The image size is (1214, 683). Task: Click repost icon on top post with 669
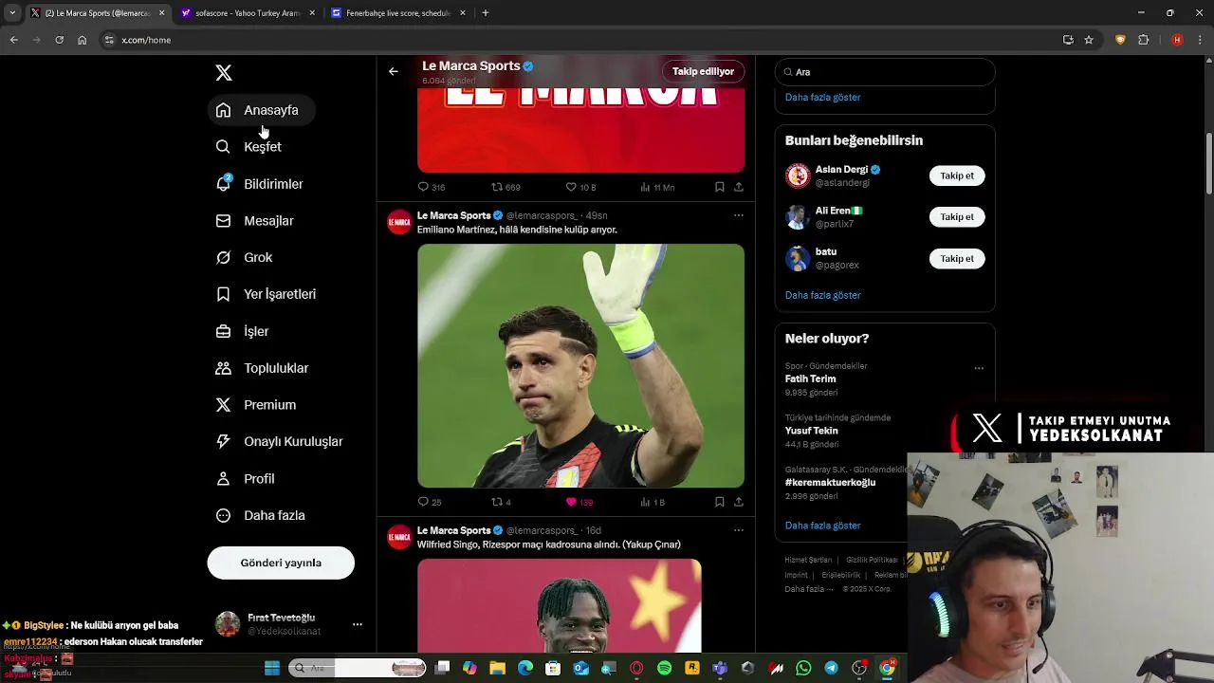pos(497,187)
